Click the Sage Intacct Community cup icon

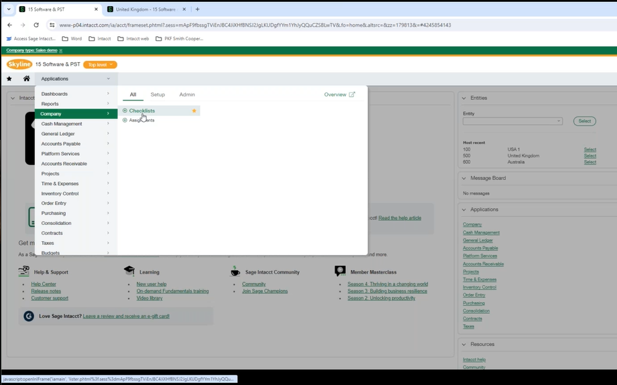pos(235,271)
